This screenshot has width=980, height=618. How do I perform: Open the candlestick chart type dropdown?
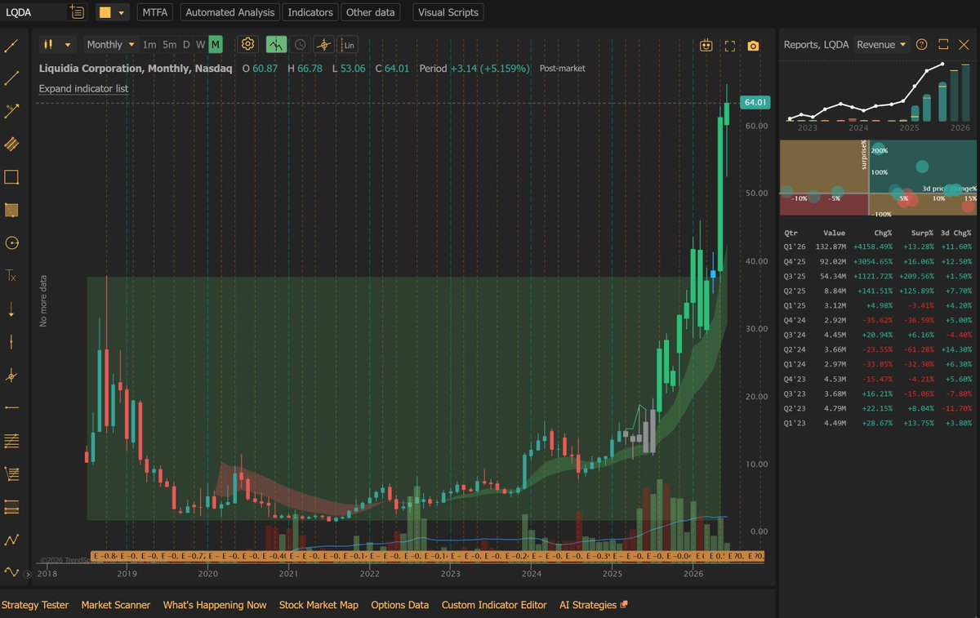click(57, 45)
